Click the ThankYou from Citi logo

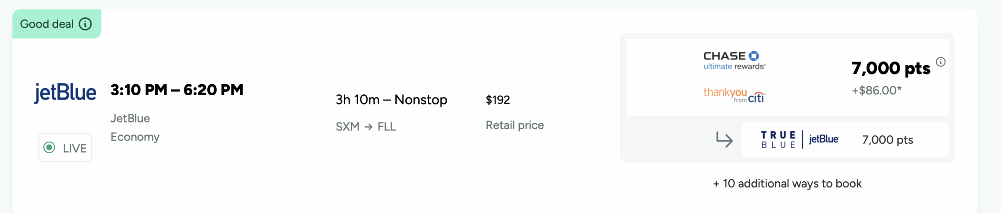tap(734, 95)
